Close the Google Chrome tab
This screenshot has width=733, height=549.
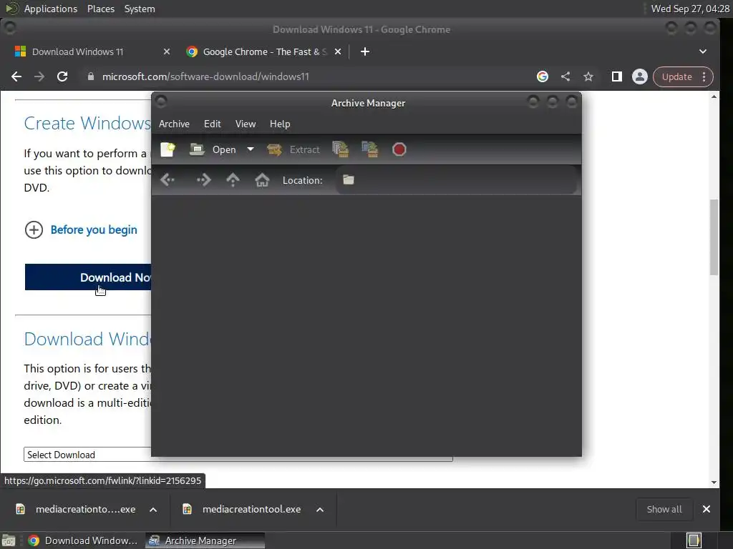tap(338, 51)
